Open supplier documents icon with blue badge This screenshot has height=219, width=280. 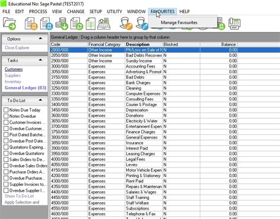pyautogui.click(x=47, y=24)
